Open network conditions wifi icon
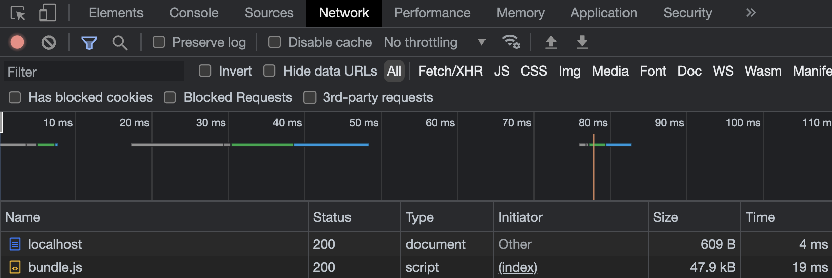 point(511,42)
